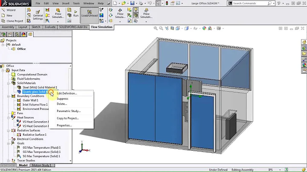Click Edit Appearance color ball icon
The image size is (307, 172).
[x=204, y=29]
